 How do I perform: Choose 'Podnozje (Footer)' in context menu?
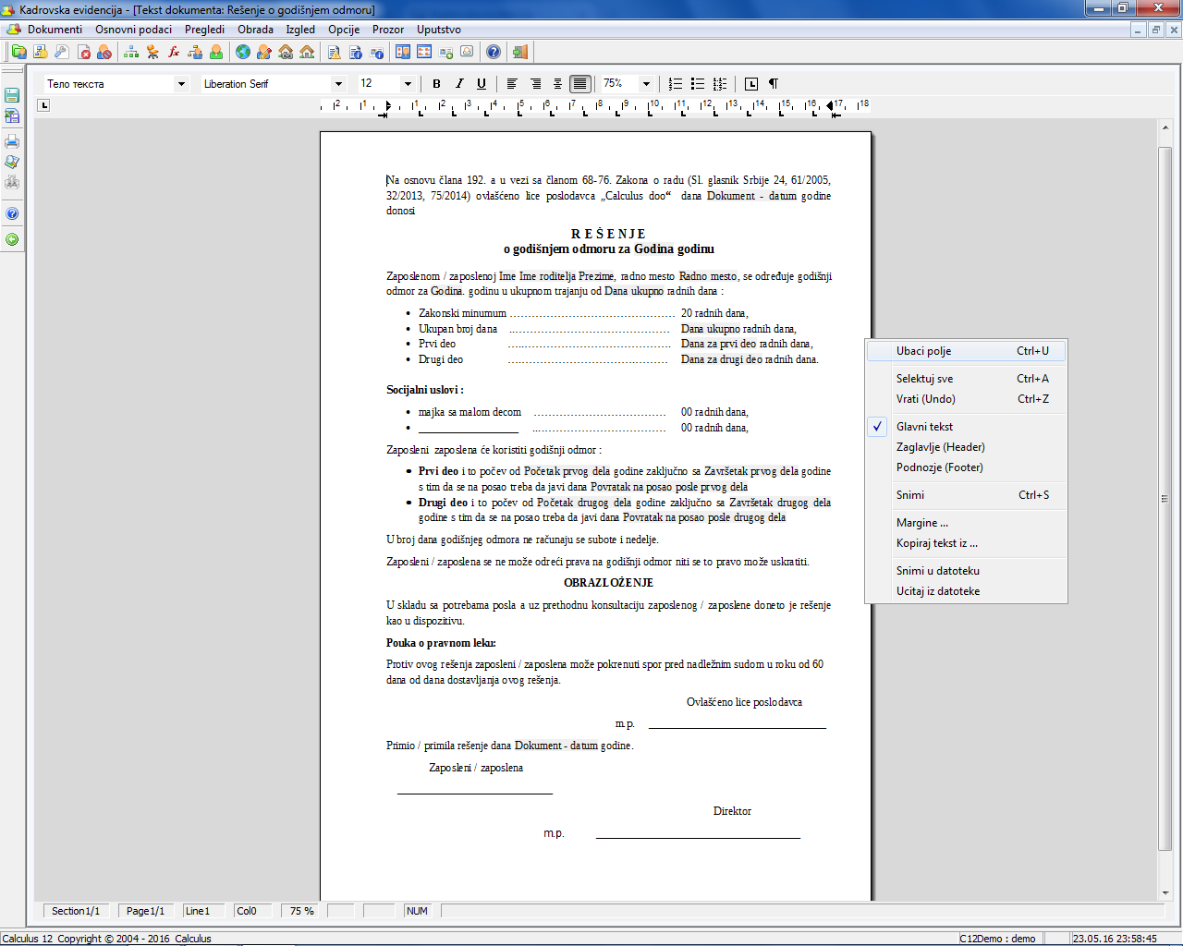967,467
